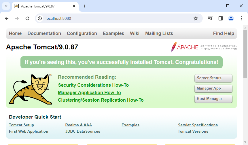Open the Home navigation item
The height and width of the screenshot is (145, 248).
pos(15,33)
